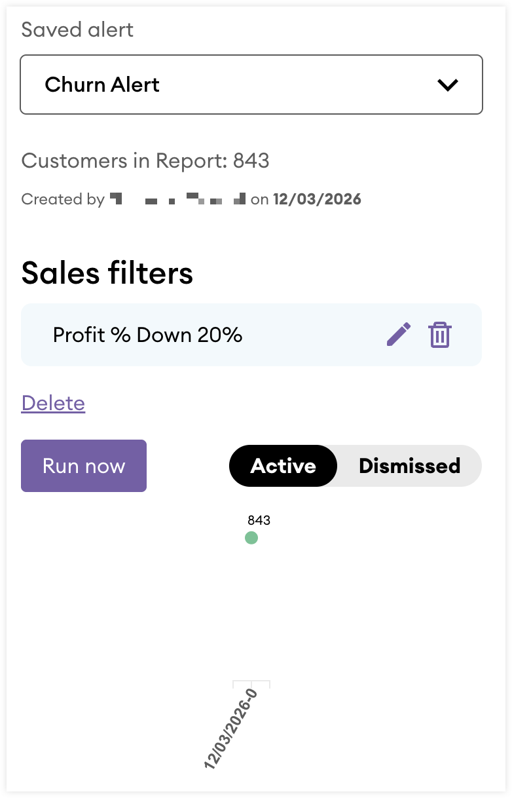512x798 pixels.
Task: Click the pencil icon to edit the filter
Action: coord(398,335)
